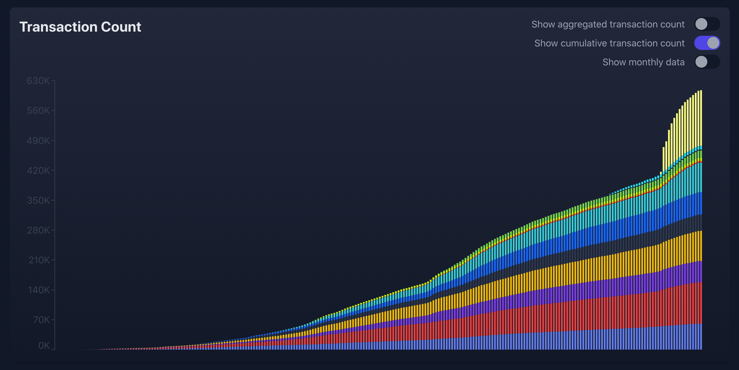Disable the cumulative transaction count toggle
Screen dimensions: 739x370
coord(707,43)
